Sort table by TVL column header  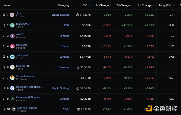(87, 5)
